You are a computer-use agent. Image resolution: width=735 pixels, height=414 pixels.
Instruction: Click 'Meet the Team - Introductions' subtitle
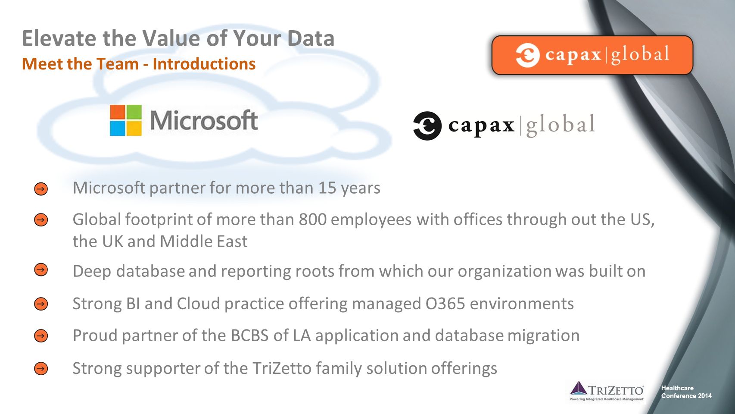(x=139, y=64)
